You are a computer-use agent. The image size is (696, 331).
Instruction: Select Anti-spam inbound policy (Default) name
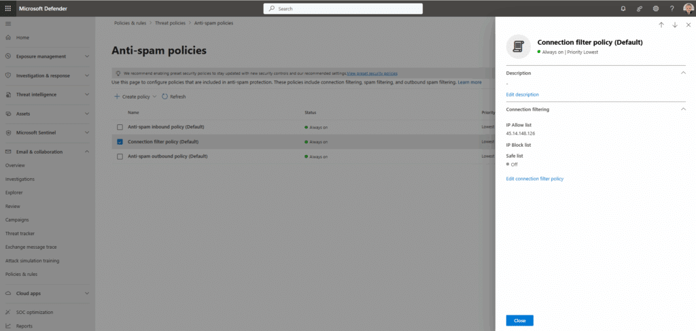166,127
